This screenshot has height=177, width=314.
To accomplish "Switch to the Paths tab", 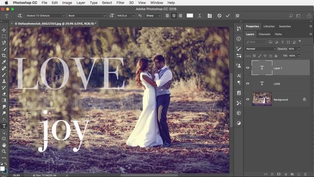I will 278,34.
